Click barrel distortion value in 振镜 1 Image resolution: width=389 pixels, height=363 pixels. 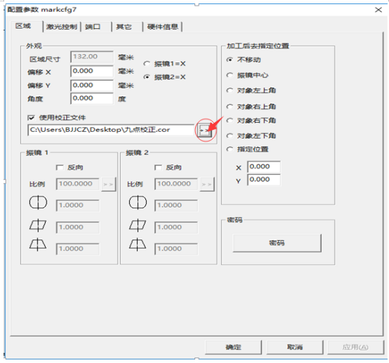[x=78, y=205]
